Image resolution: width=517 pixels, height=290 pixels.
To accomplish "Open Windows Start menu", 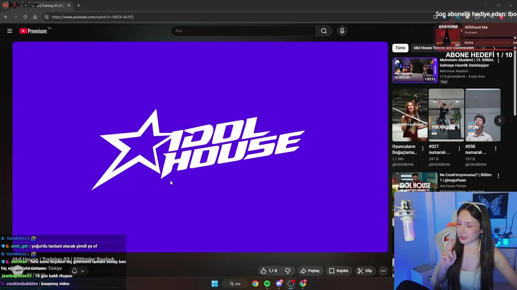I will 215,284.
